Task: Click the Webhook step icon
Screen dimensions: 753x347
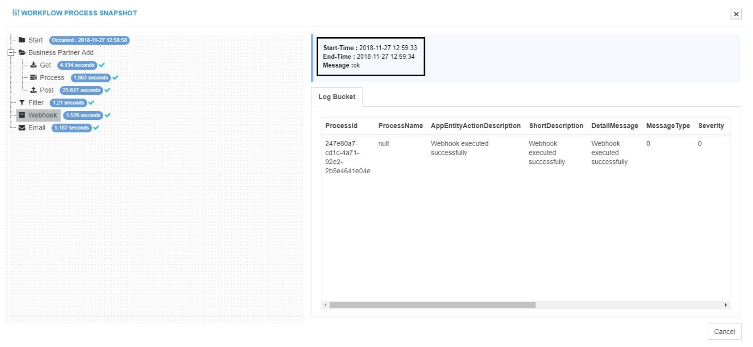Action: (x=22, y=115)
